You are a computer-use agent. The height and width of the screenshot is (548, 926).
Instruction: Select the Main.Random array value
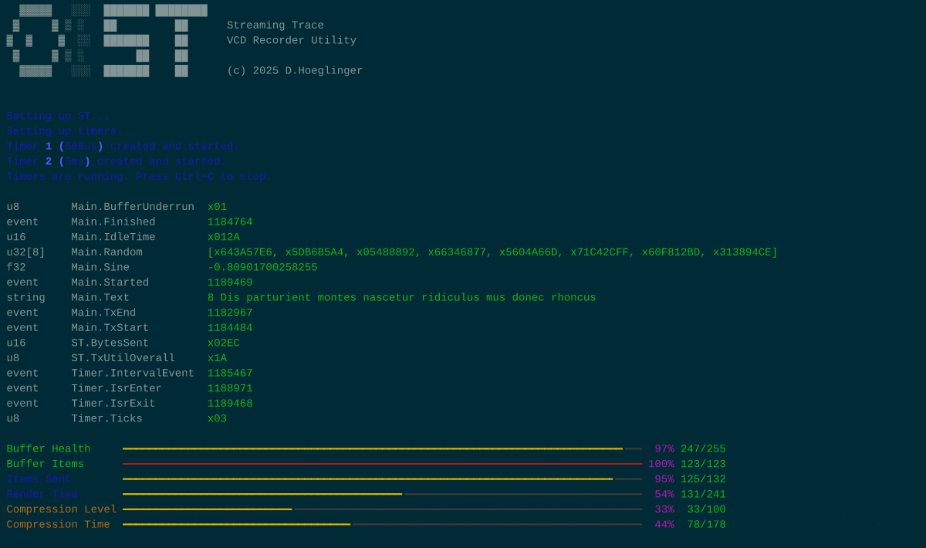click(x=492, y=252)
